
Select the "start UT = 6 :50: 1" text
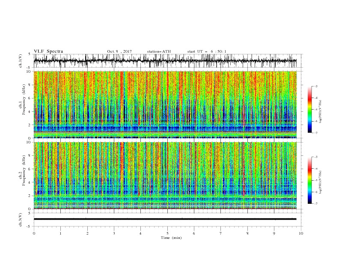(x=207, y=51)
